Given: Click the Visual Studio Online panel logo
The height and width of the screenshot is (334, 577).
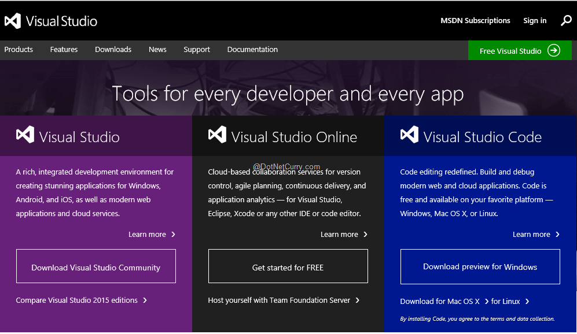Looking at the screenshot, I should point(217,135).
